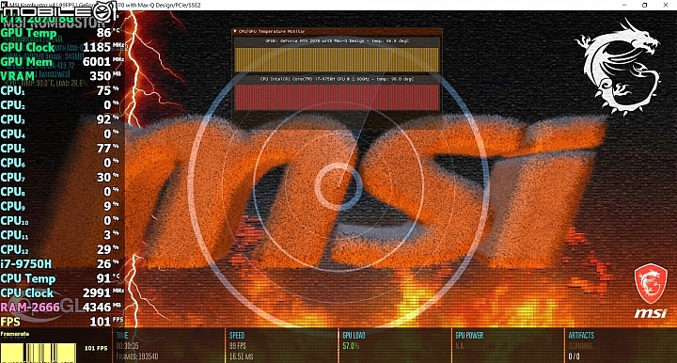
Task: Select the CPU Intel Core i7-9750H temperature label
Action: click(x=337, y=79)
